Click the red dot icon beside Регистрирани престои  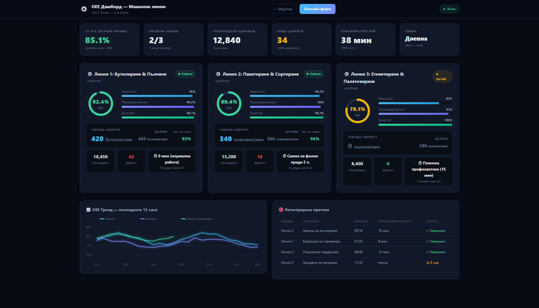pos(281,210)
